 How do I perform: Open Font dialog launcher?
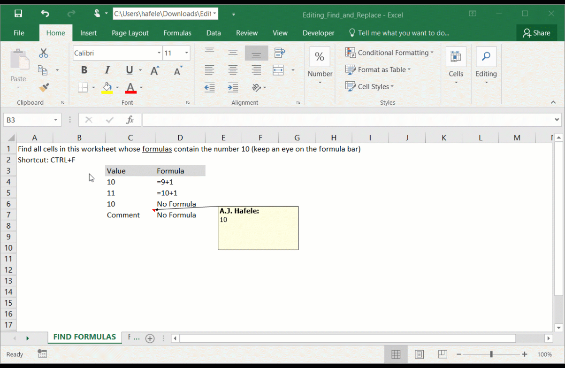coord(188,102)
